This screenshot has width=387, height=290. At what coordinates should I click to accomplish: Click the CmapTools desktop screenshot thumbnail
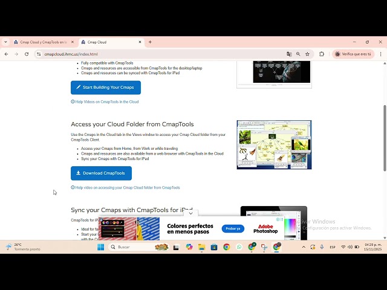274,145
